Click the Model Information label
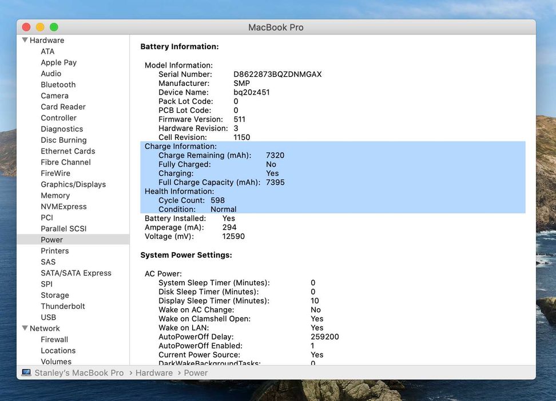The image size is (556, 401). click(x=178, y=65)
